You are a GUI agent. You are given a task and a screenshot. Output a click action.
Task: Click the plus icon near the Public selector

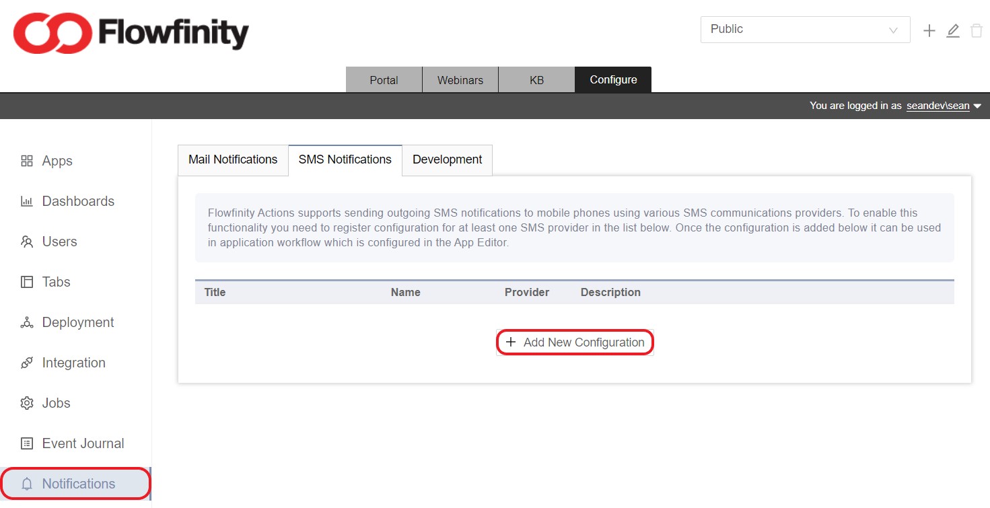pyautogui.click(x=929, y=30)
